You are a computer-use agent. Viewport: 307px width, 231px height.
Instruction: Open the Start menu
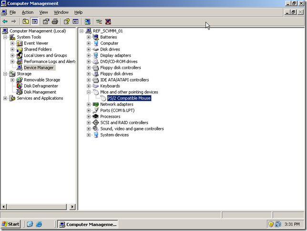[x=11, y=224]
